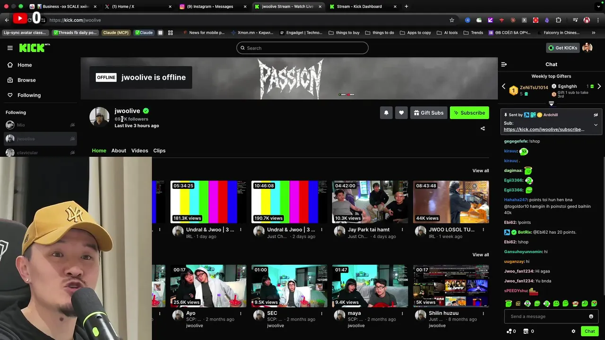Open Following in the sidebar

24,95
